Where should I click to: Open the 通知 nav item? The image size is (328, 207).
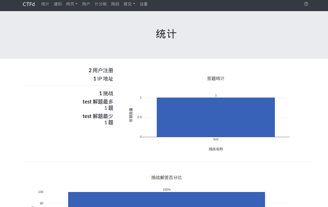click(x=58, y=4)
